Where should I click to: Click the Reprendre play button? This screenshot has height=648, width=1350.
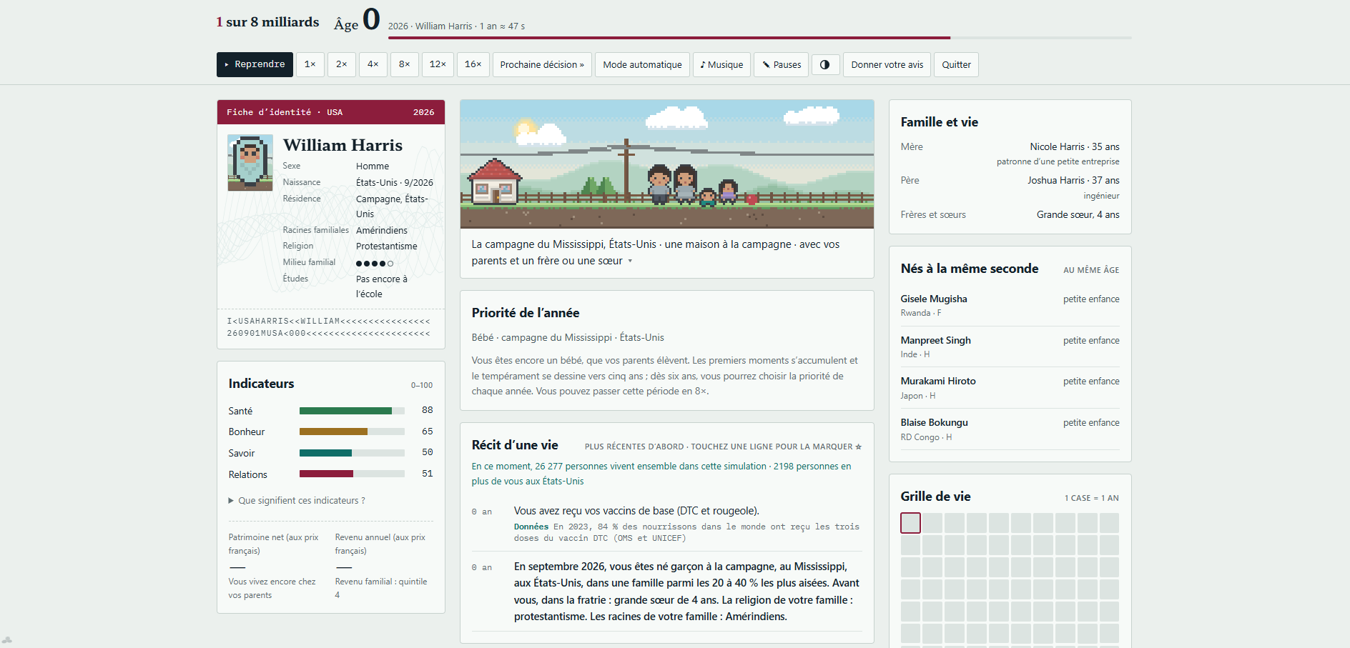tap(255, 64)
